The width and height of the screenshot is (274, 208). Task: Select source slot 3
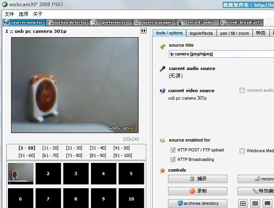point(76,174)
